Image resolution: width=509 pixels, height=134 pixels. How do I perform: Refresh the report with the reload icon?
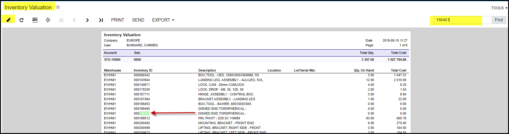pos(22,20)
